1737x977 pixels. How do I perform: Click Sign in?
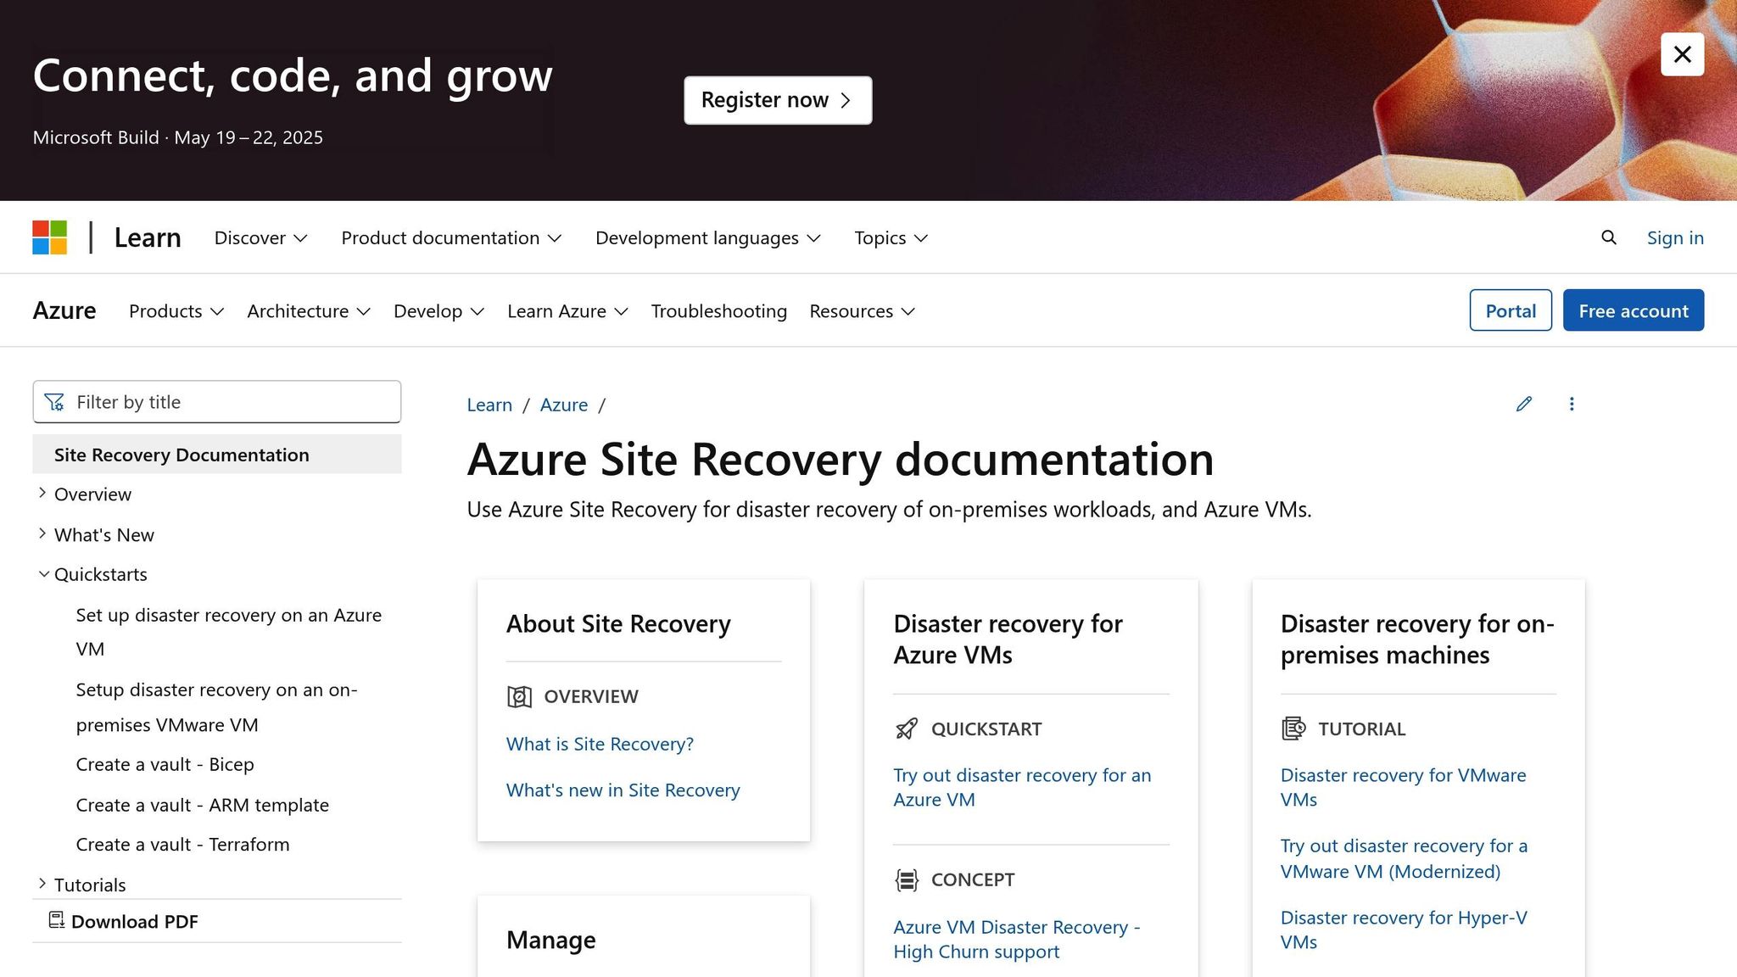pos(1675,238)
